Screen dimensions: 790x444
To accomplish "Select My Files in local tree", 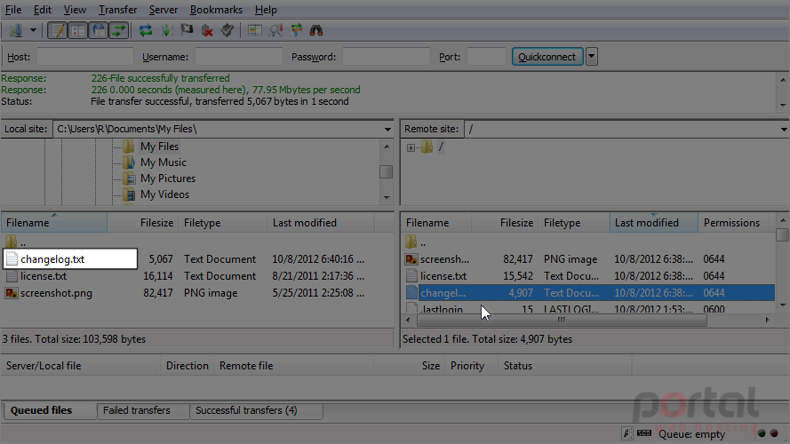I will 159,147.
